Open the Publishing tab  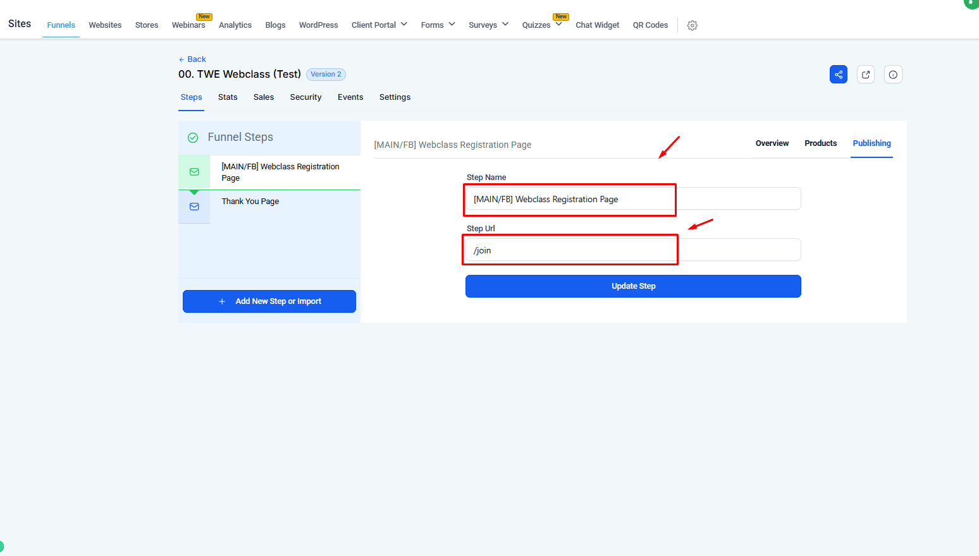[871, 143]
